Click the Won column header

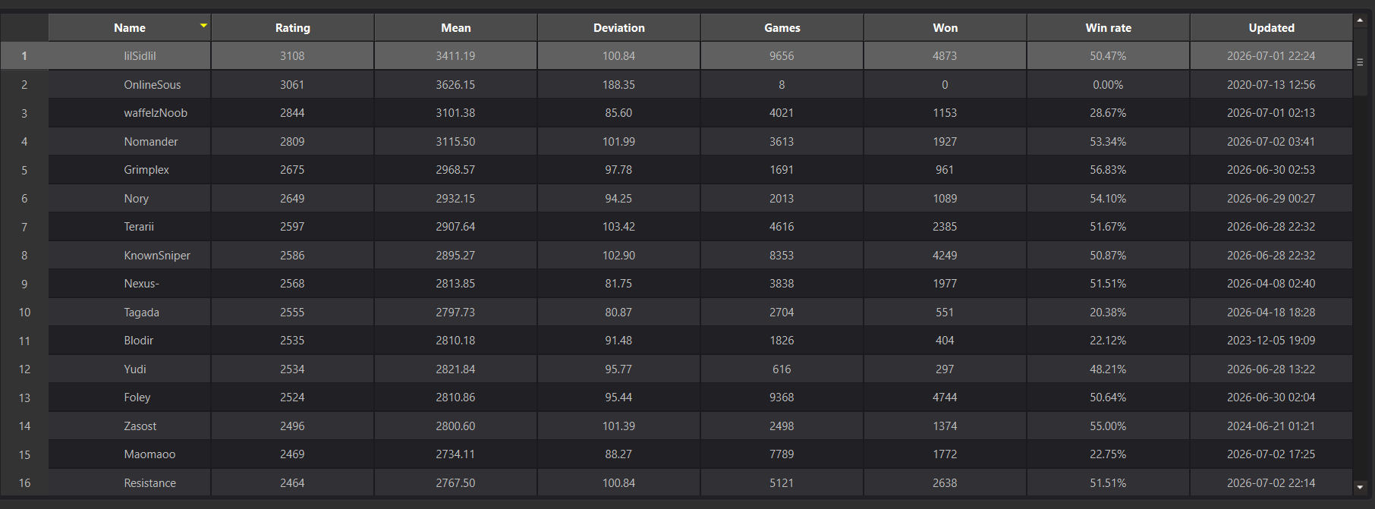[x=946, y=27]
